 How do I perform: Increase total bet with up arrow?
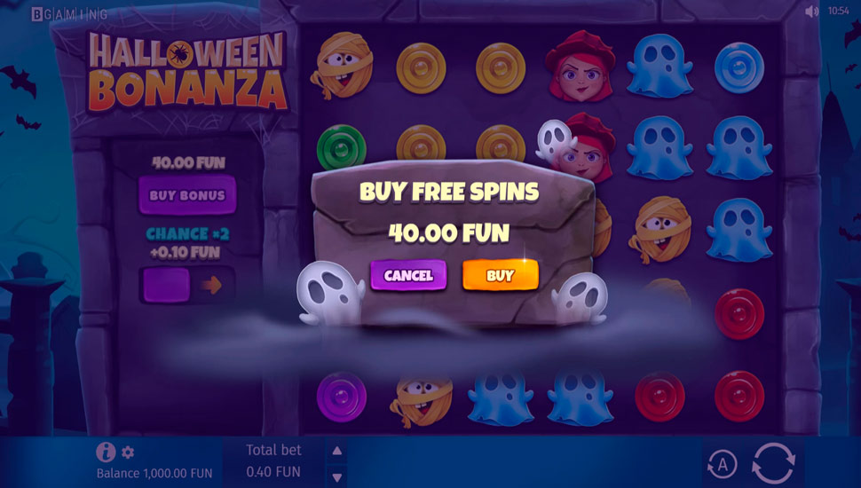click(337, 451)
